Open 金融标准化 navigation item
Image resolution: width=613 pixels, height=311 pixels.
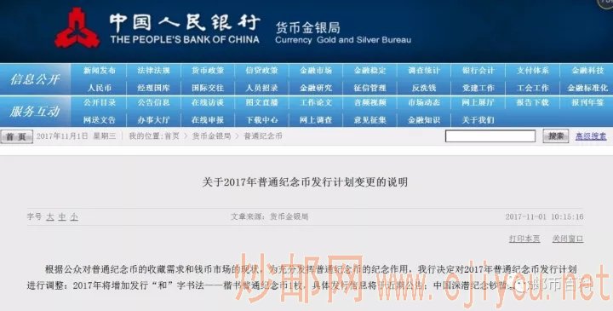(x=587, y=88)
